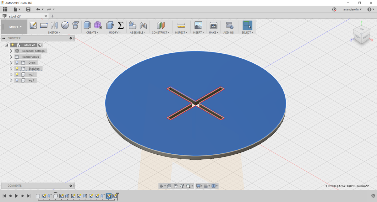Undo the last action
Image resolution: width=377 pixels, height=202 pixels.
click(38, 9)
